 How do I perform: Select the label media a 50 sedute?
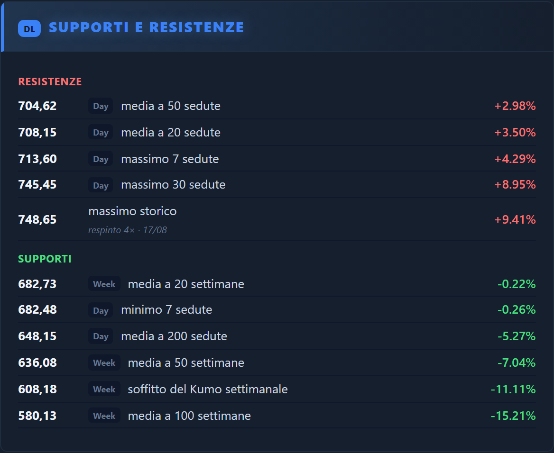[171, 106]
